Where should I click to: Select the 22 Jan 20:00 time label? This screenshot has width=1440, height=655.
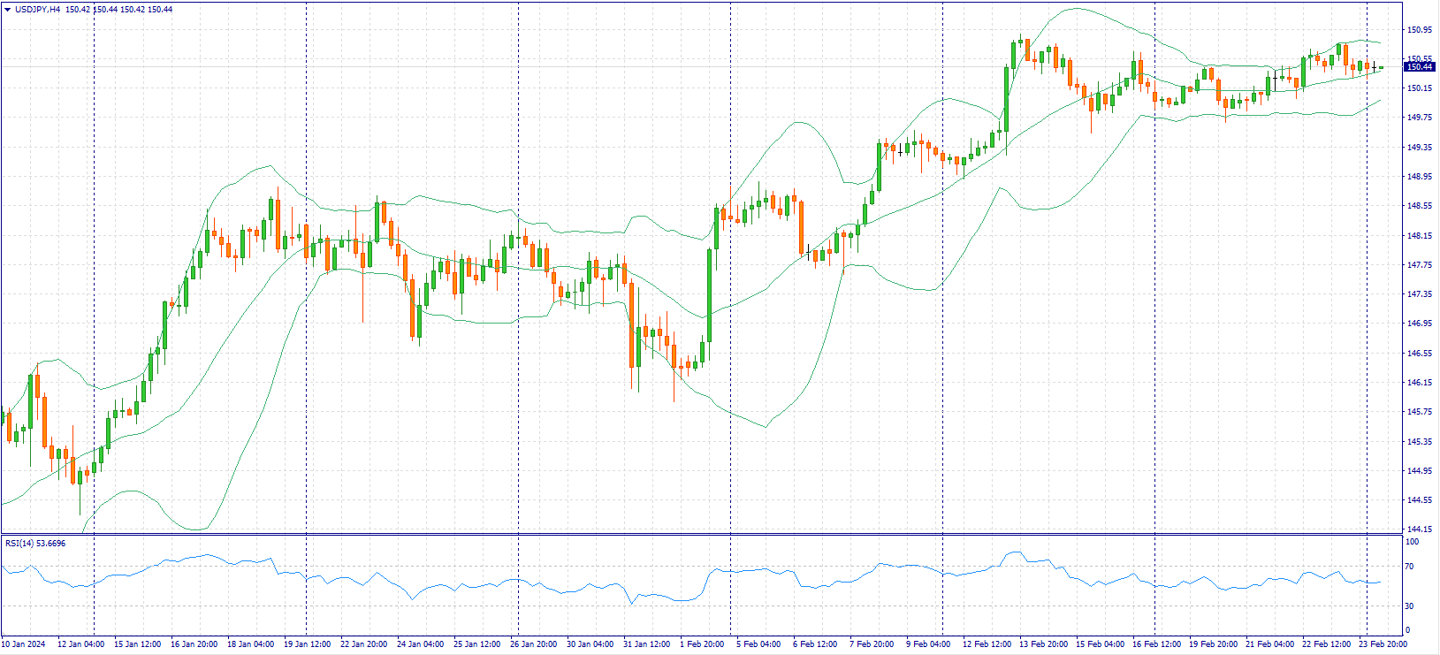[363, 644]
